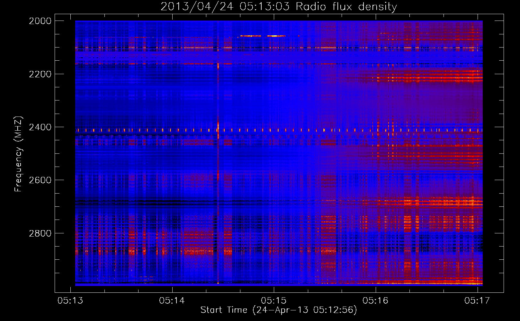
Task: Click the 2200 frequency axis label
Action: point(40,74)
